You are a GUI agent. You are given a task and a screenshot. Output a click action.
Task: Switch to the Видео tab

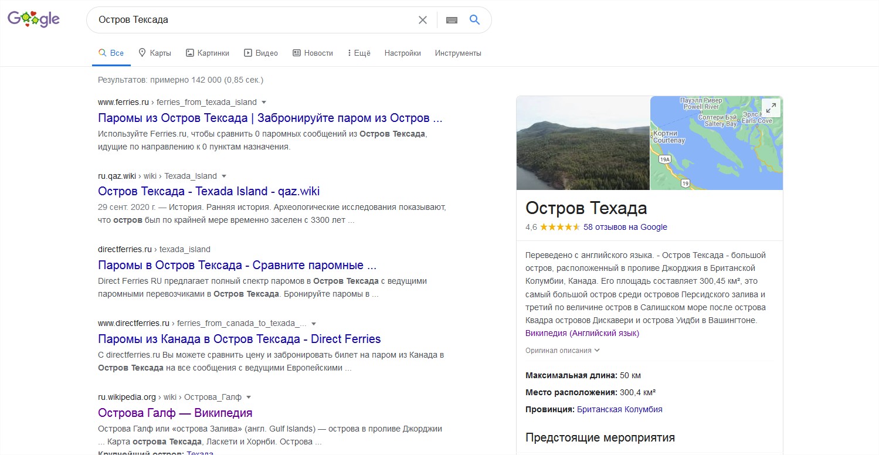click(261, 53)
